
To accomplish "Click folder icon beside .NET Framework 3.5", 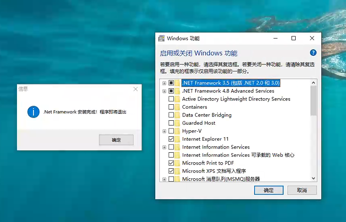I will 177,83.
